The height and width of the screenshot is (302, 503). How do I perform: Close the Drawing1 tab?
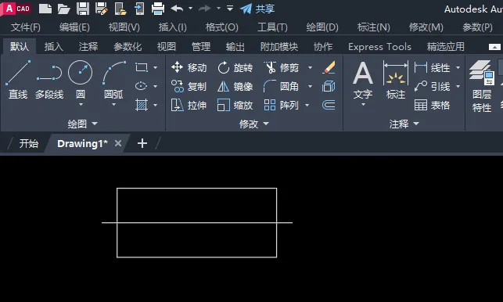(118, 143)
